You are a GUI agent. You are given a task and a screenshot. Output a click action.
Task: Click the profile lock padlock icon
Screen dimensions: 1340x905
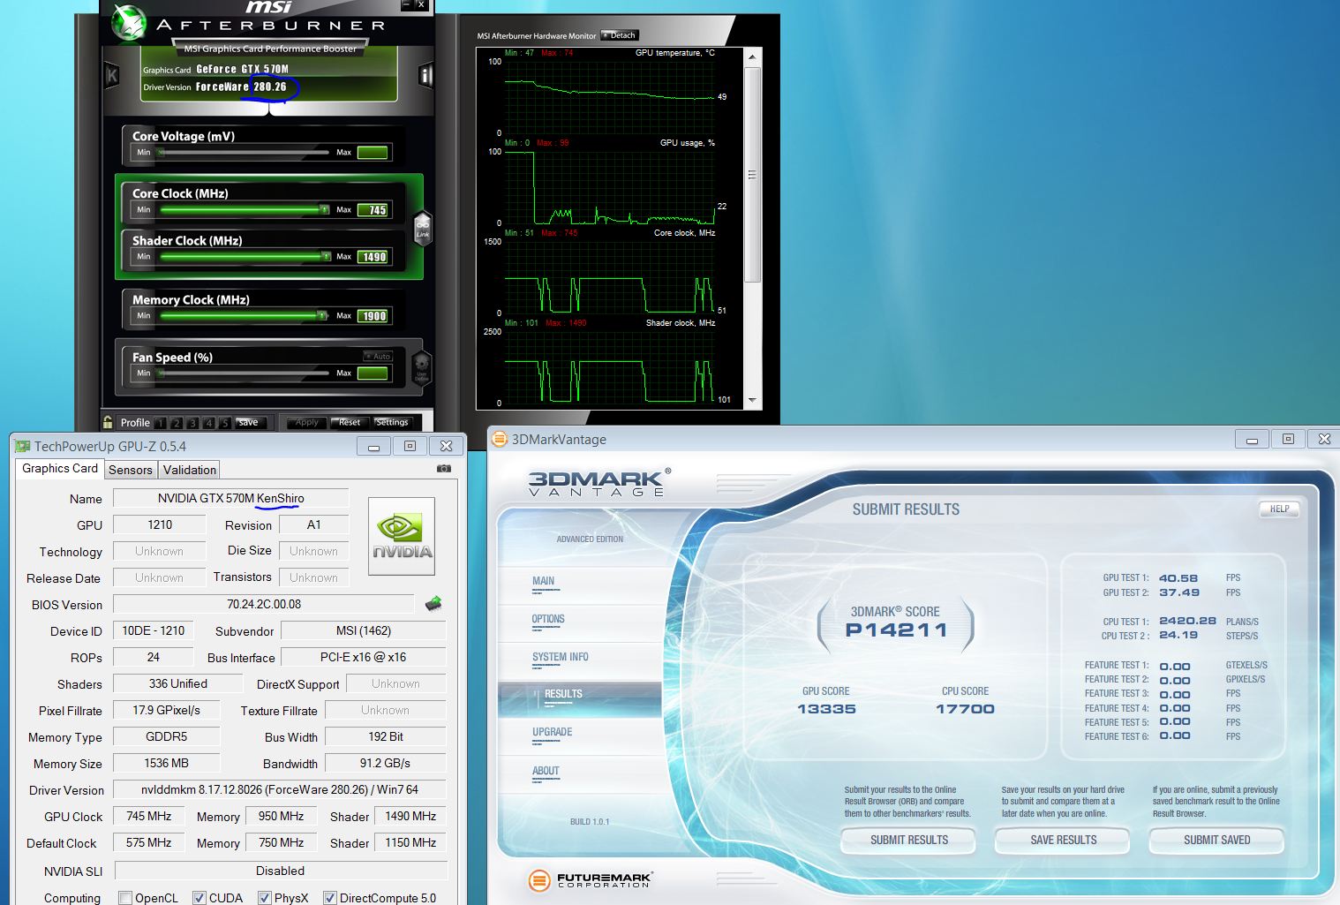point(108,422)
